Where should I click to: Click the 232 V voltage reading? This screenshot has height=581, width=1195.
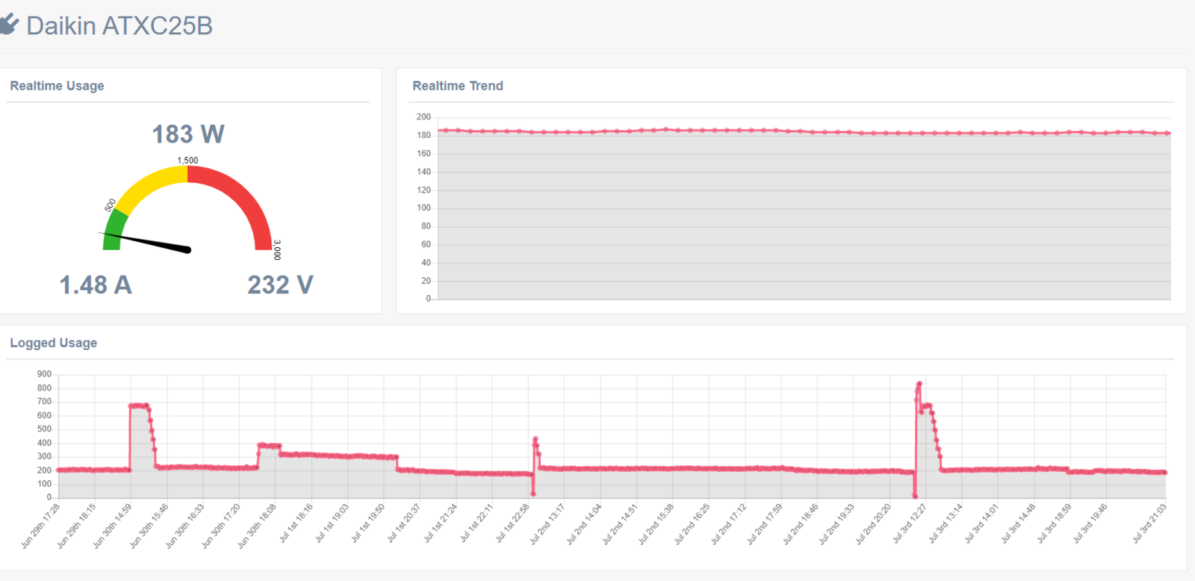click(280, 285)
